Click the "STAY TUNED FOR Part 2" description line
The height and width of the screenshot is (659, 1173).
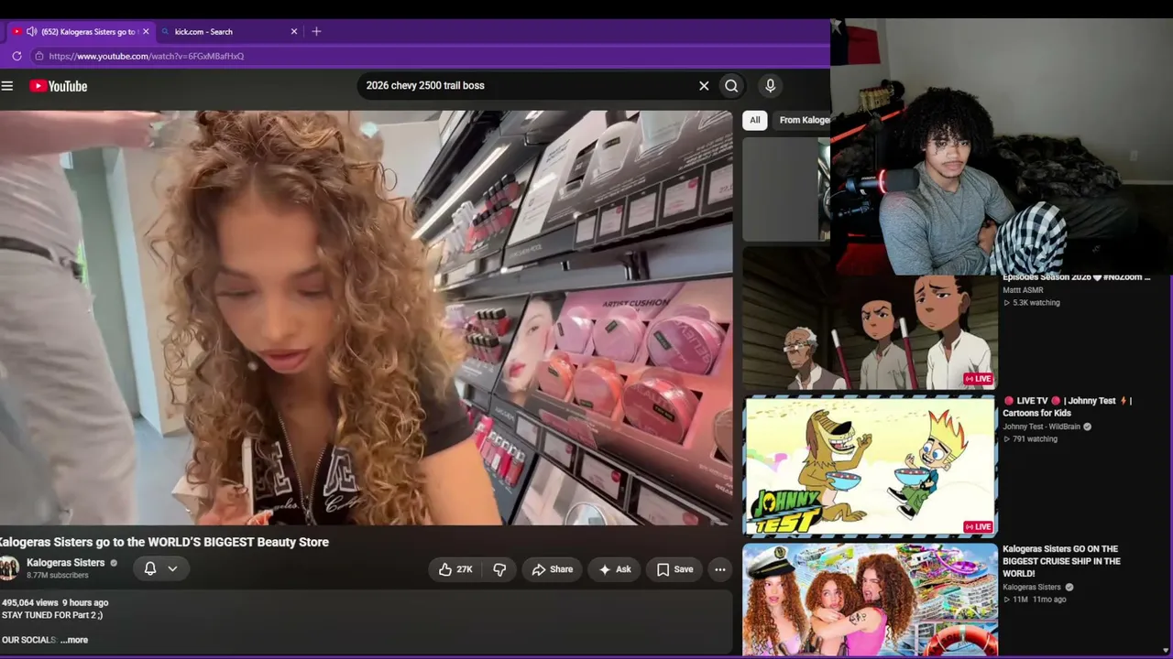52,615
